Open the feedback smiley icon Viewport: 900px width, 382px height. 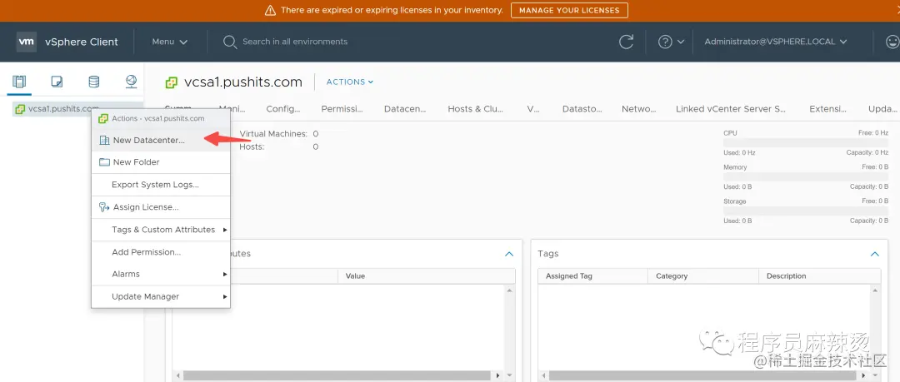point(892,42)
